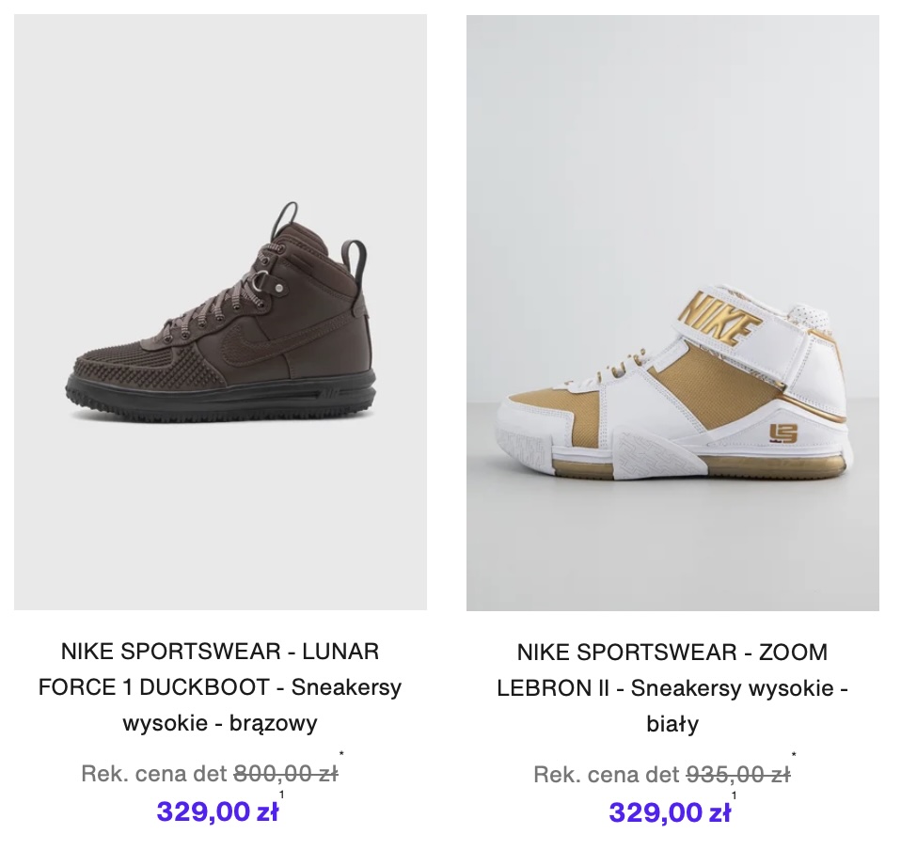Select the LeBron II's 329,00 zł sale price
The height and width of the screenshot is (850, 901).
pos(669,811)
